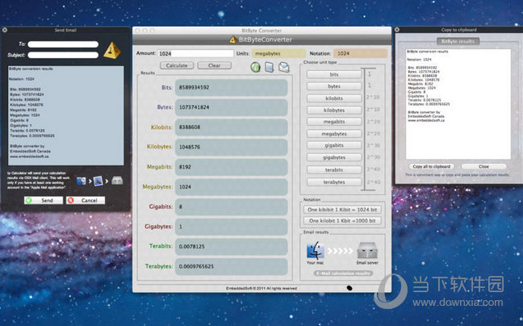The height and width of the screenshot is (326, 523).
Task: Click the Bits result value 8589934592
Action: click(x=231, y=88)
